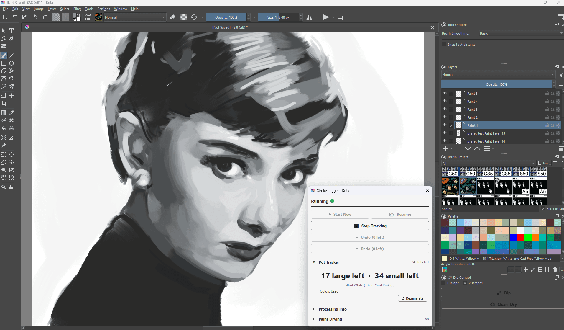Adjust the layer Opacity slider
564x330 pixels.
496,84
